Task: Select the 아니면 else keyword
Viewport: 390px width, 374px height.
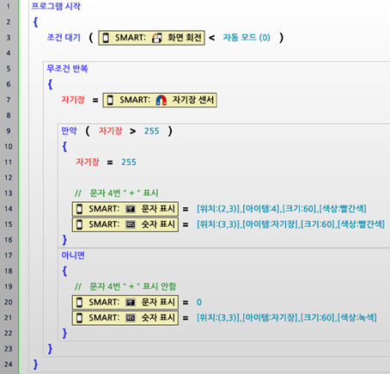Action: coord(73,255)
